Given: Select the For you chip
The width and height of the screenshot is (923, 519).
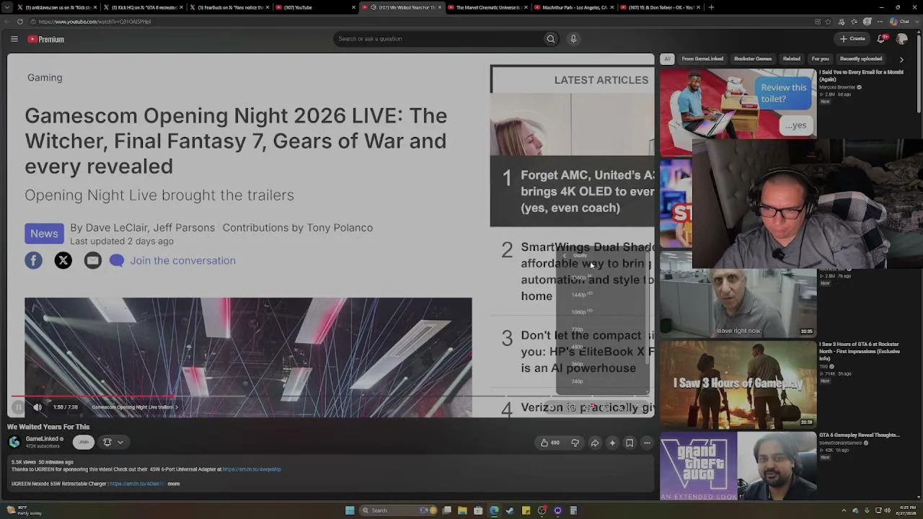Looking at the screenshot, I should coord(821,59).
